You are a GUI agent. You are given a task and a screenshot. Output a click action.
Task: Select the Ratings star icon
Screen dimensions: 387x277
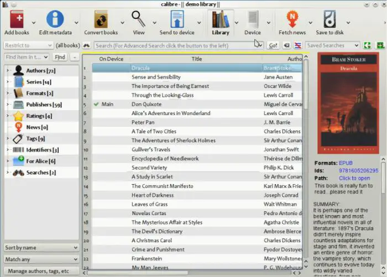click(x=18, y=116)
